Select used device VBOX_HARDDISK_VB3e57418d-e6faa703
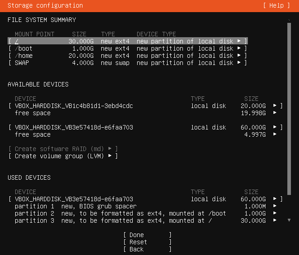Screen dimensions: 299x255 [x=146, y=199]
